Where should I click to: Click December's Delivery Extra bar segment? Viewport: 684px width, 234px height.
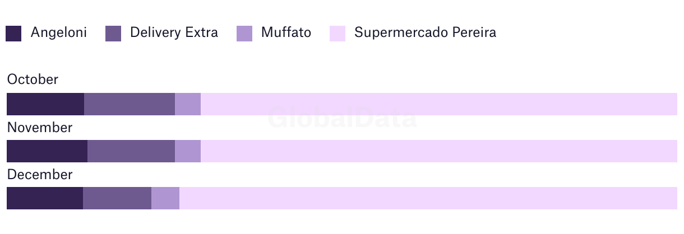pyautogui.click(x=117, y=198)
